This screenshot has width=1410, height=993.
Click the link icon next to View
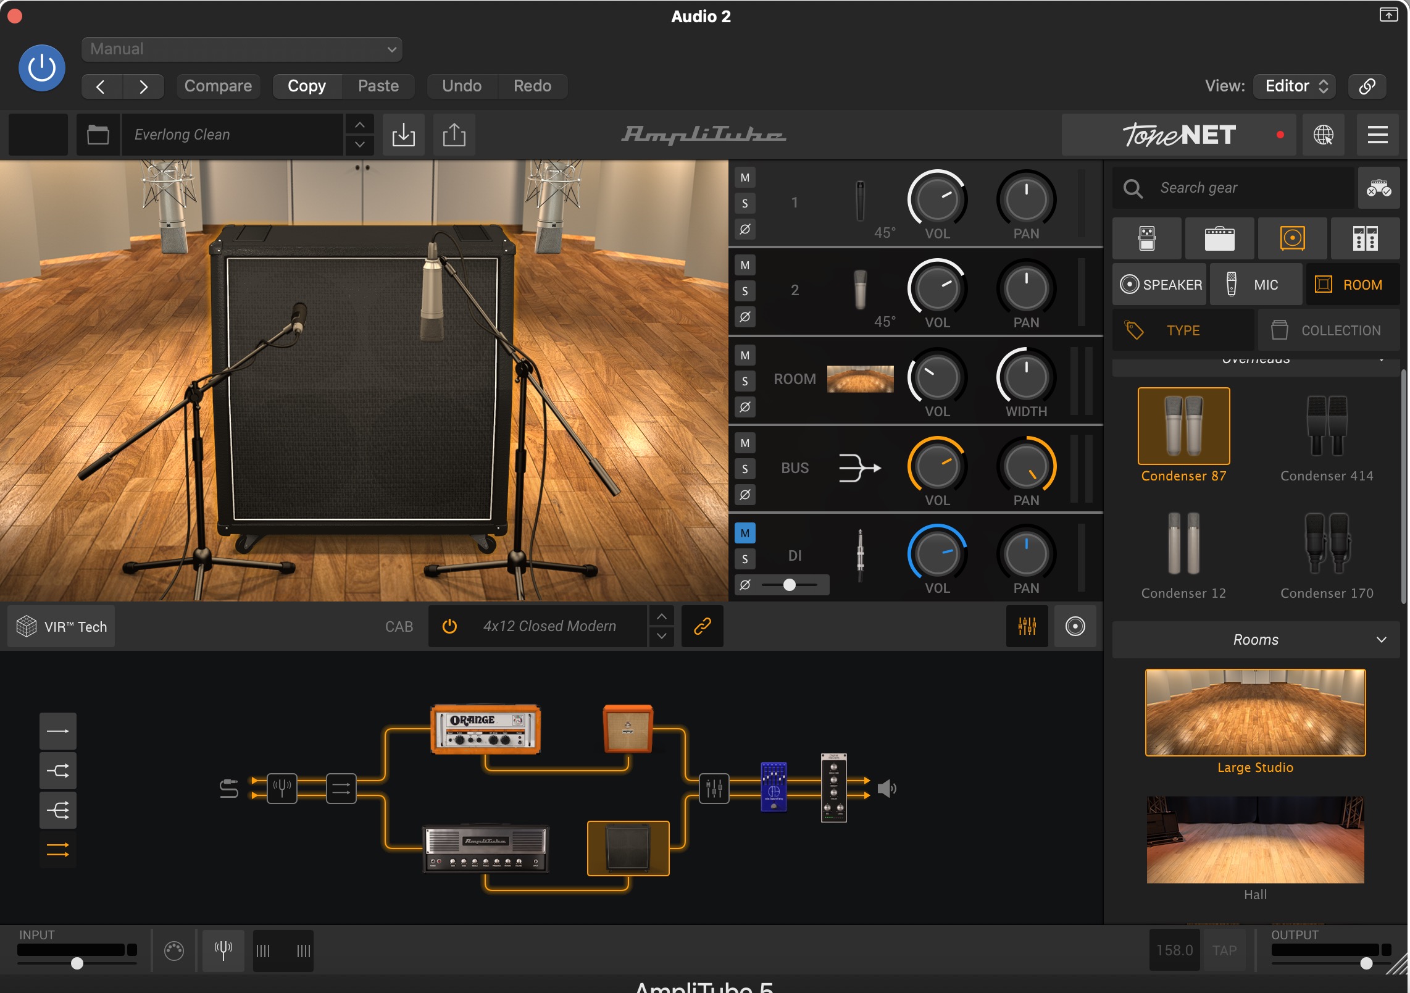pyautogui.click(x=1367, y=86)
